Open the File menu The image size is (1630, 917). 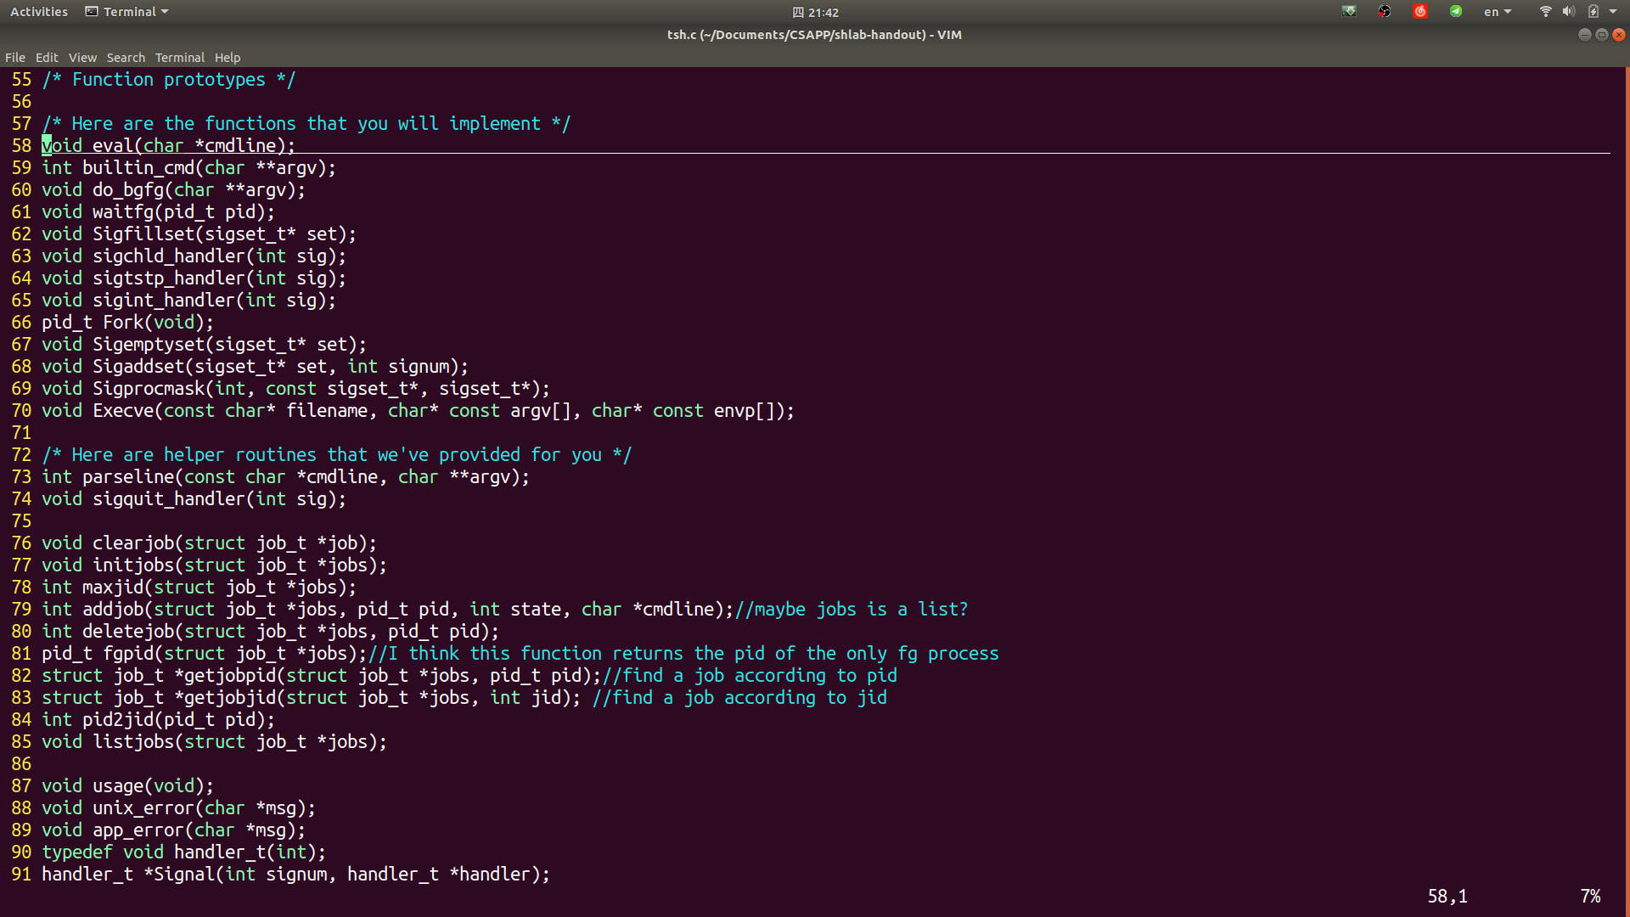click(x=15, y=58)
